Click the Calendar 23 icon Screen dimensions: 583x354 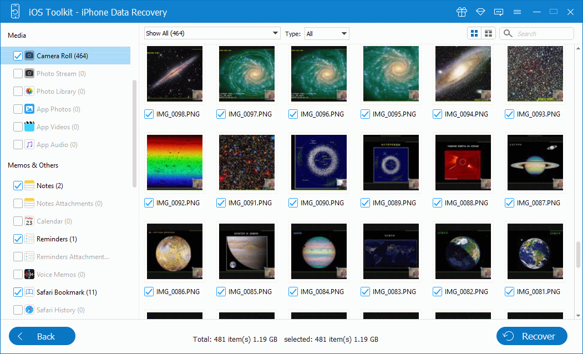[29, 221]
